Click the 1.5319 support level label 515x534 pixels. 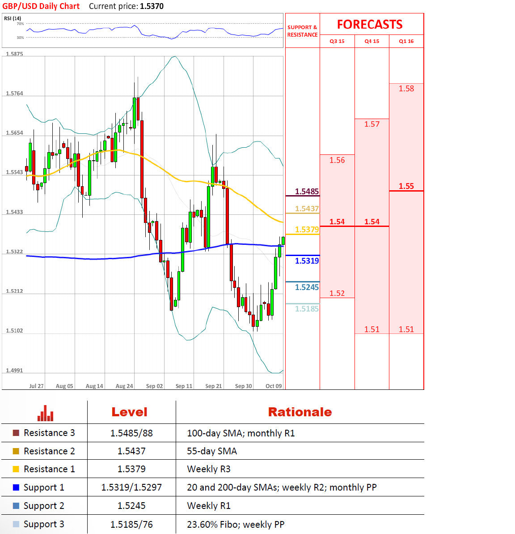(x=307, y=261)
